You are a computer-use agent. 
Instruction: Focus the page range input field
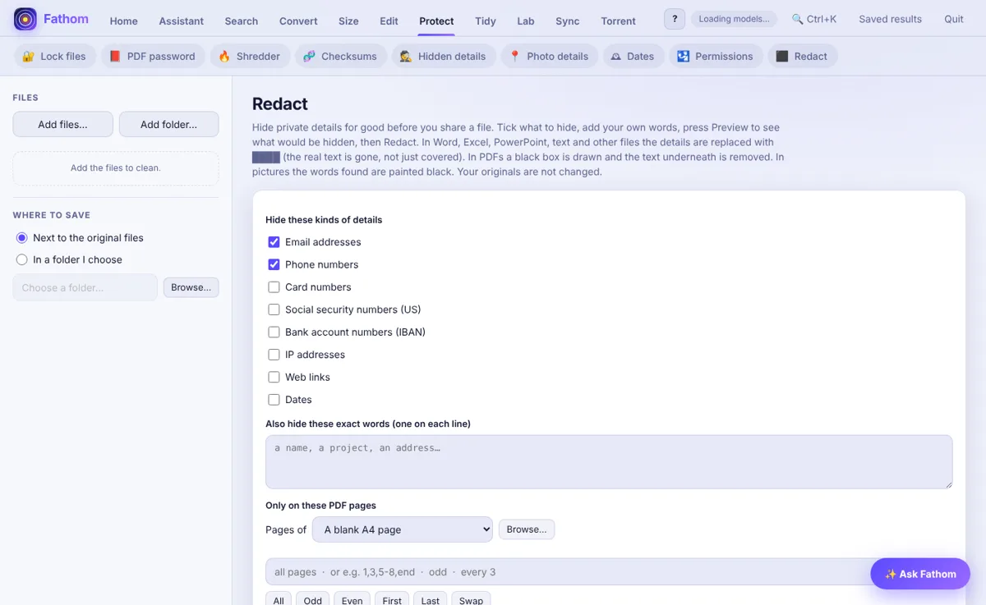(609, 572)
